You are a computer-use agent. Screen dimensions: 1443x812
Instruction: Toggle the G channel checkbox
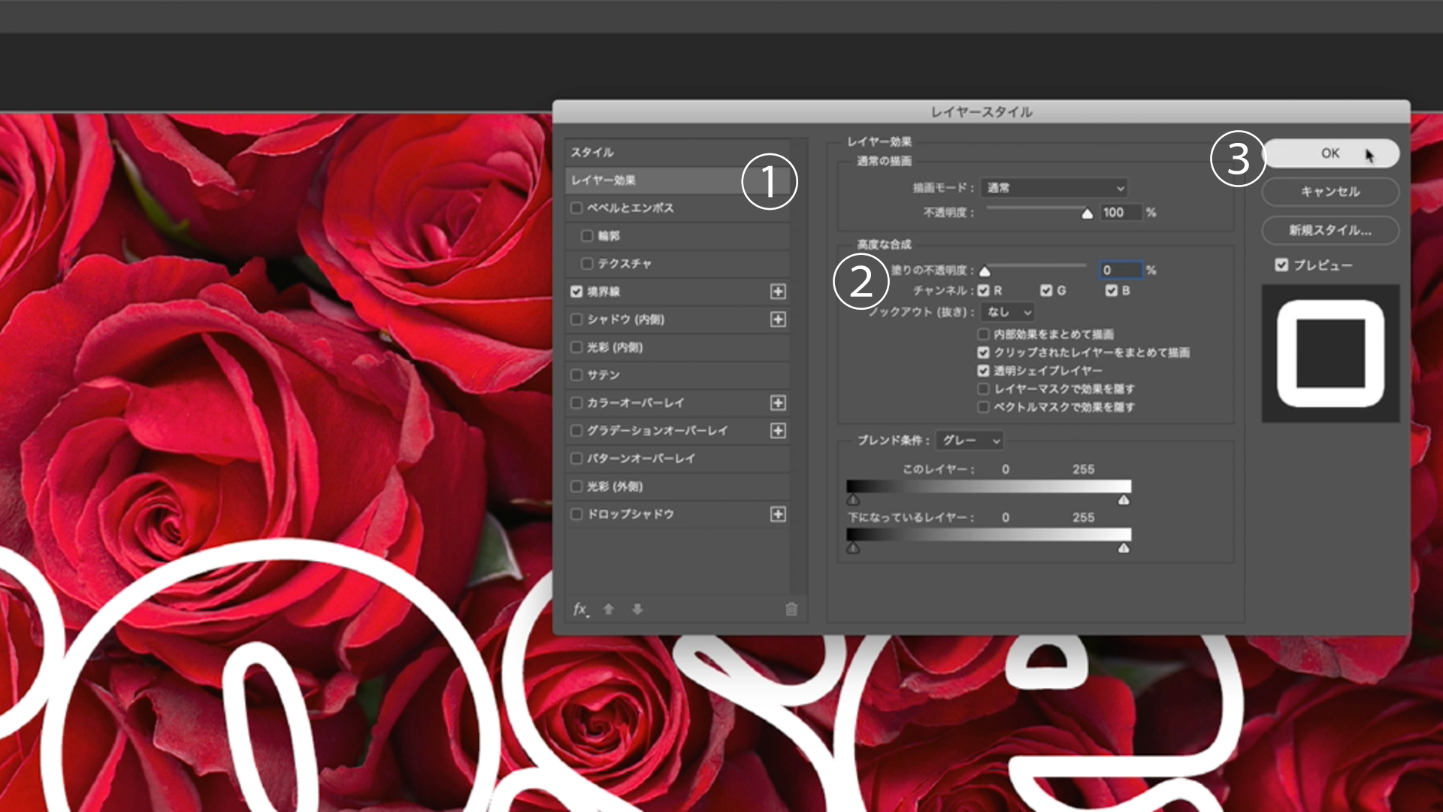click(1046, 291)
